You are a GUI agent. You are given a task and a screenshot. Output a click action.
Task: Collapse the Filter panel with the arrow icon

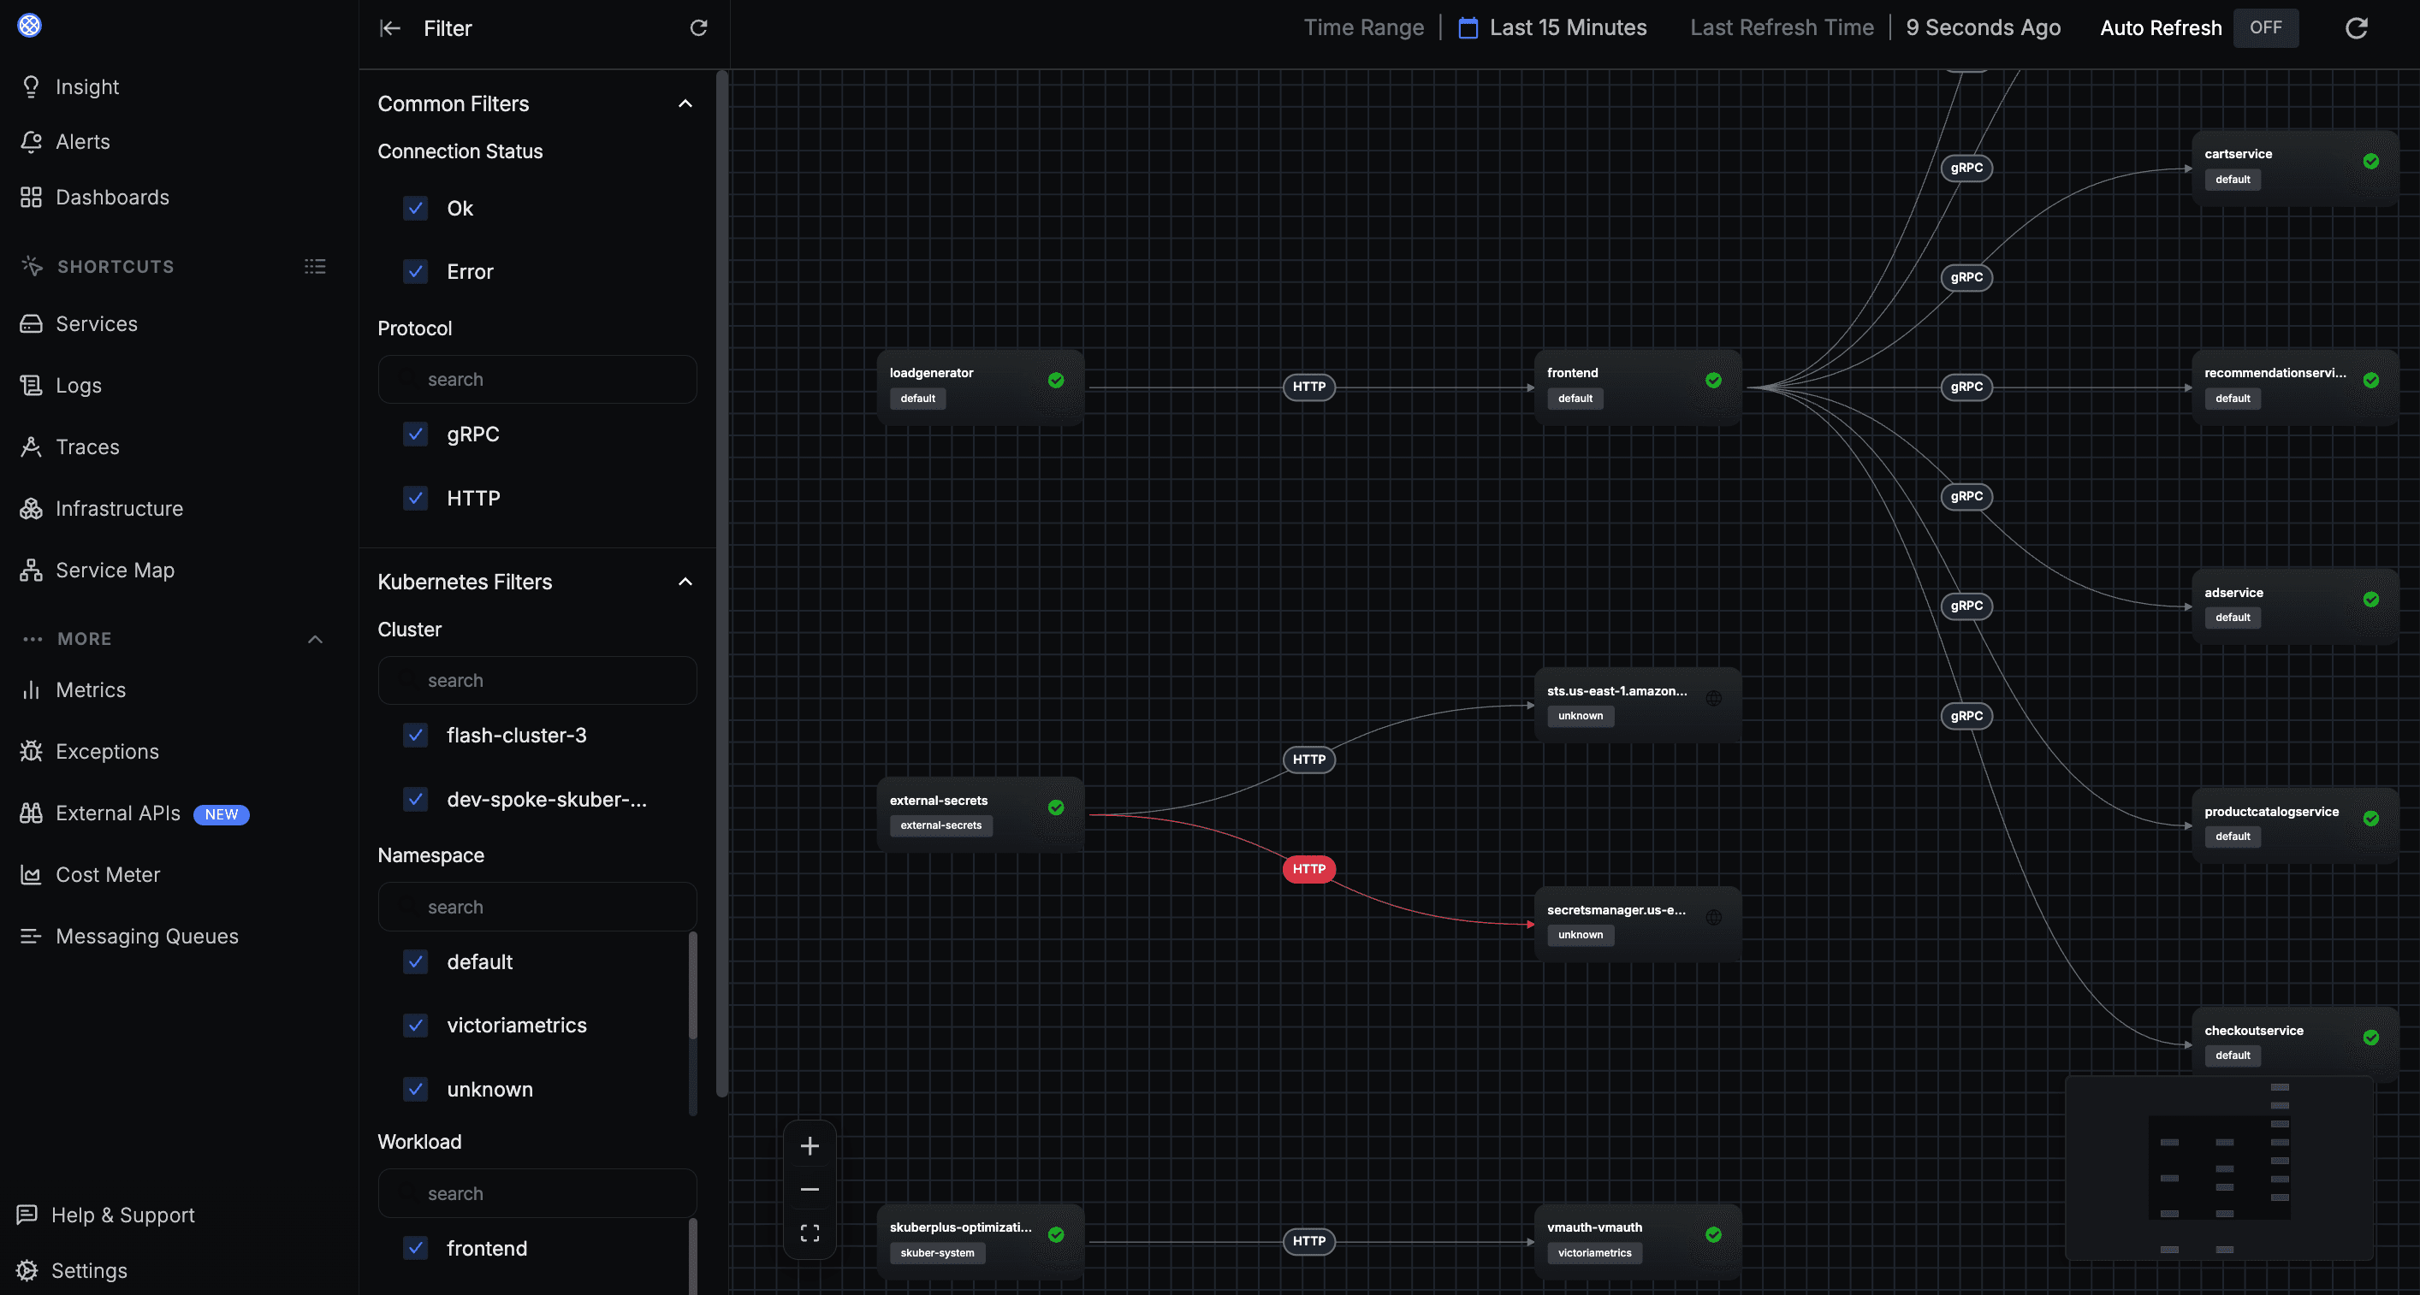(x=390, y=28)
